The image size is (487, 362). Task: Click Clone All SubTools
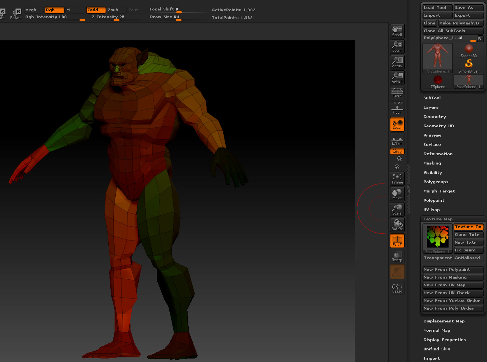453,31
